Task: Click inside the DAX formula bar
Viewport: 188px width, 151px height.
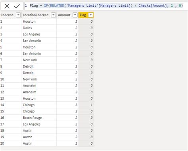Action: (106, 6)
